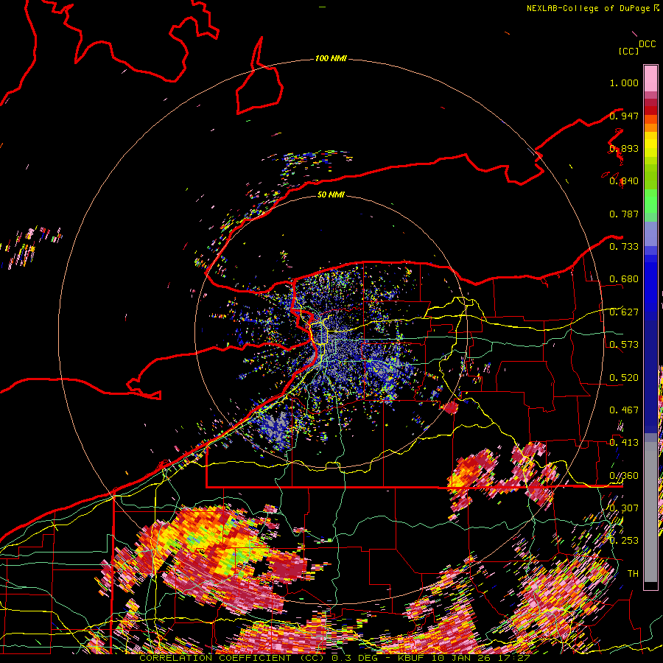Click the [CC] units label

pos(628,51)
